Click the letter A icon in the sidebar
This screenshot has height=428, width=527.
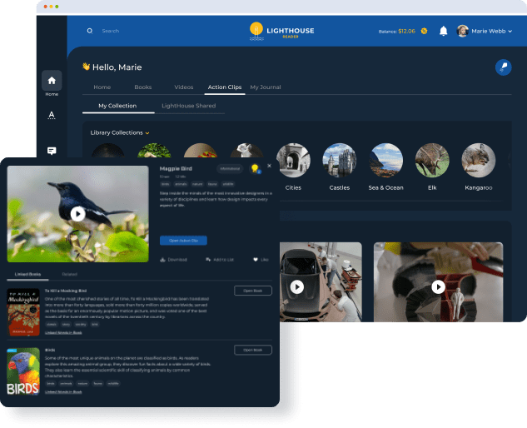pos(52,115)
